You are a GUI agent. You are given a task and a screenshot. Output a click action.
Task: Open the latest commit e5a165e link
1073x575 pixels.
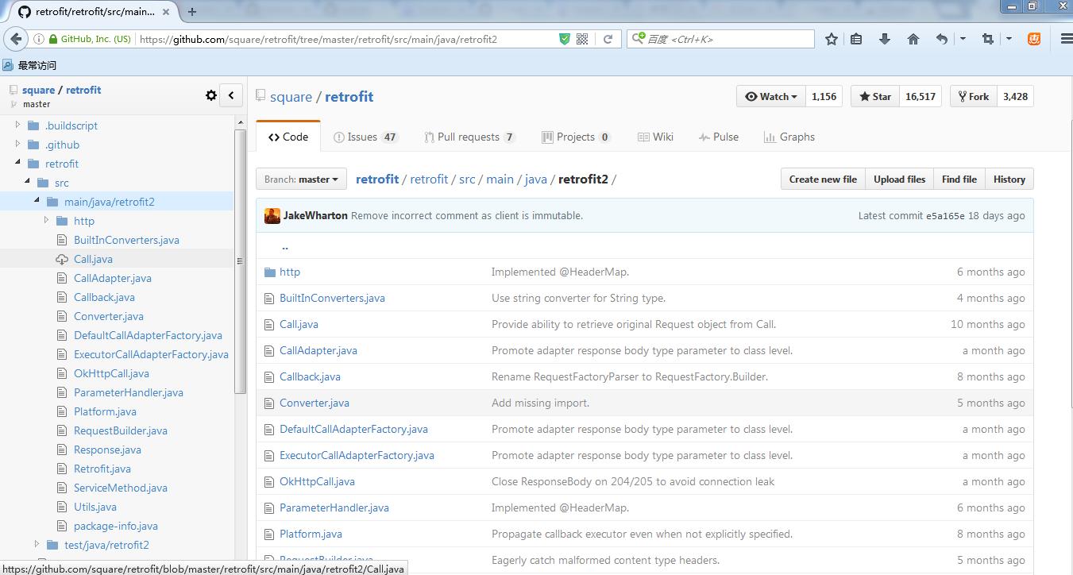[x=945, y=216]
